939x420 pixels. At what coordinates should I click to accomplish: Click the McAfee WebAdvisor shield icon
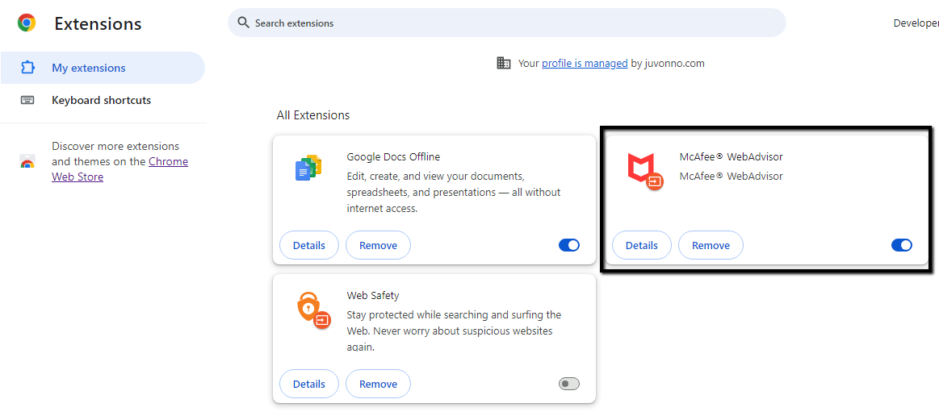point(644,171)
